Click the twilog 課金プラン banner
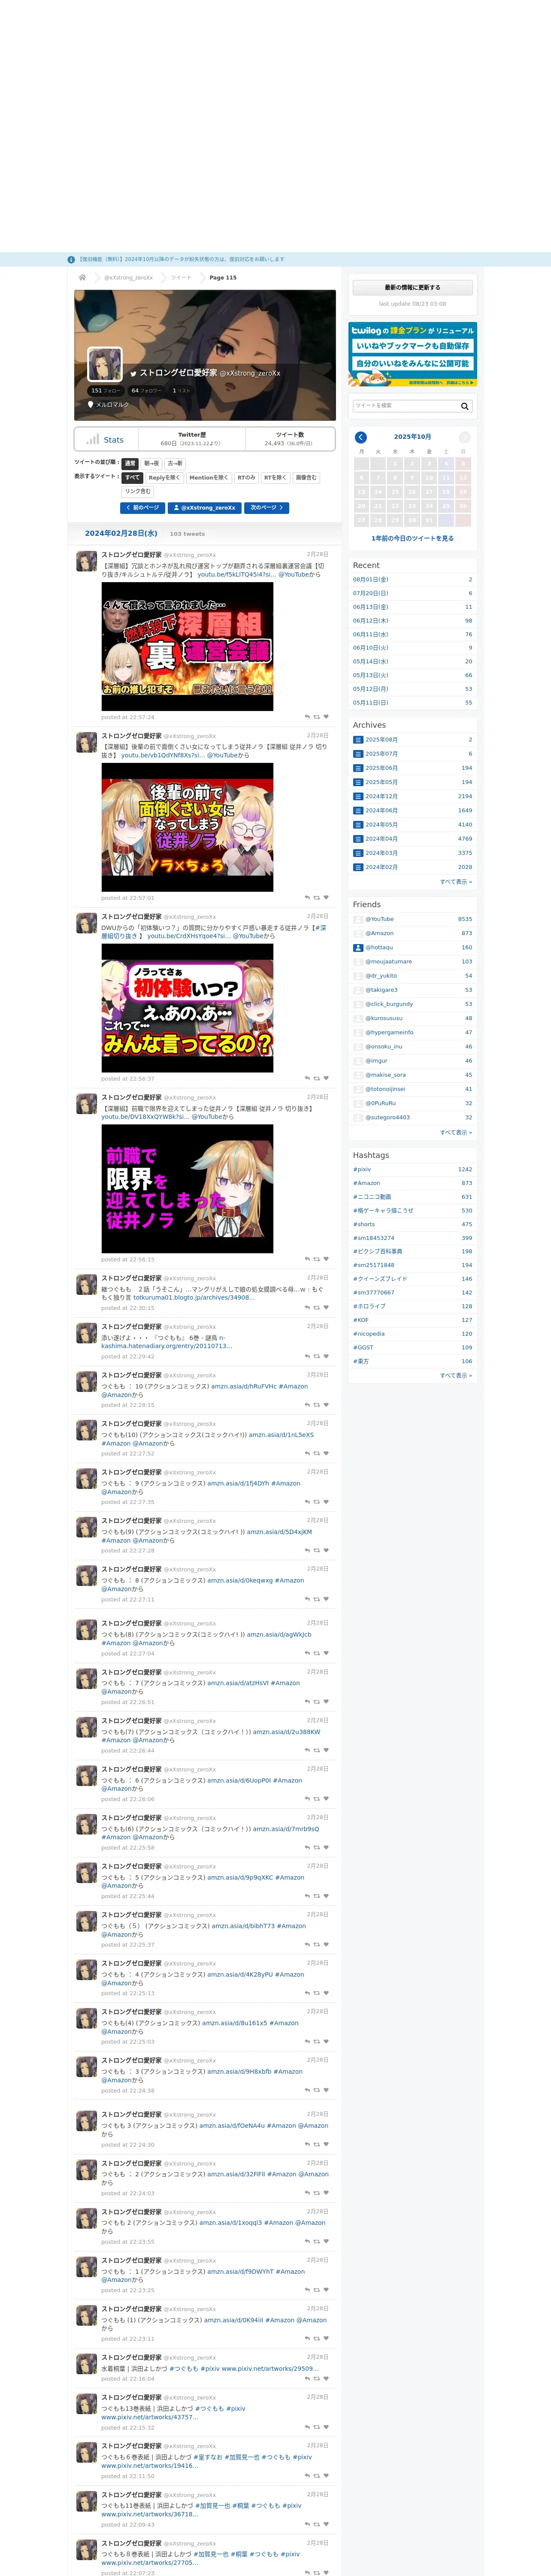This screenshot has height=2576, width=551. [x=412, y=354]
